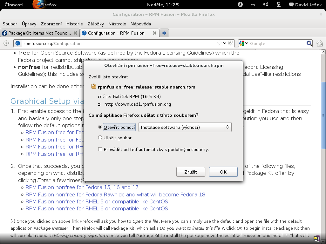
Task: Click the back arrow navigation button
Action: 6,43
